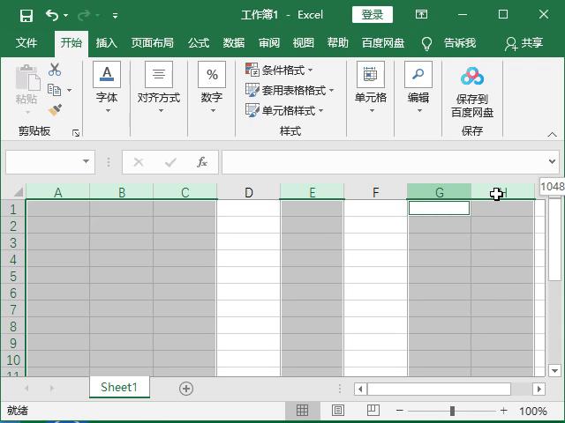Switch to Page Break Preview view
Screen dimensions: 565x423
(x=373, y=411)
